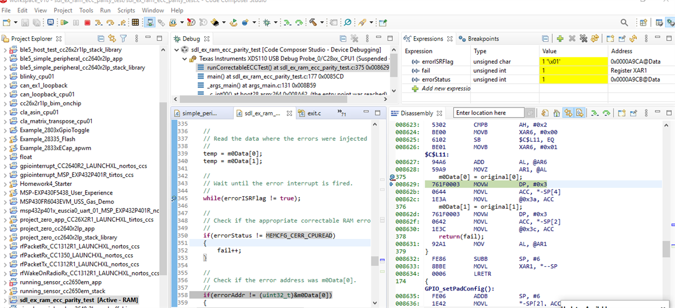Toggle Show Source button in Disassembly toolbar

point(580,113)
